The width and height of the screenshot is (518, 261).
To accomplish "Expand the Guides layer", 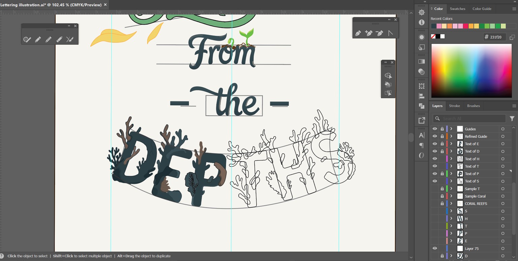I will pos(451,129).
